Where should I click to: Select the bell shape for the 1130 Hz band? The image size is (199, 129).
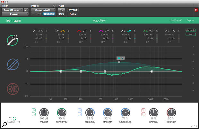pyautogui.click(x=123, y=31)
